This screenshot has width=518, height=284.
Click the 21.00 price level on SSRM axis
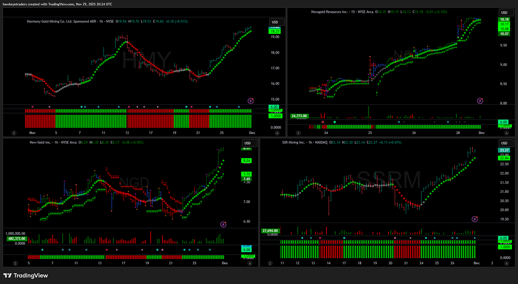[504, 192]
